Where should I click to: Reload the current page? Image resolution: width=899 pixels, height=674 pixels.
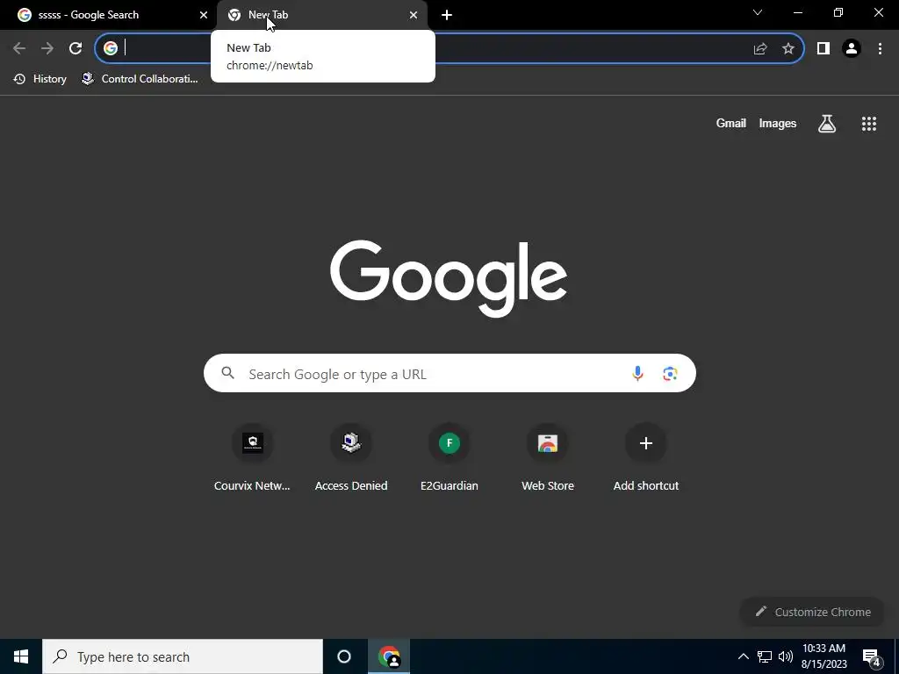76,48
